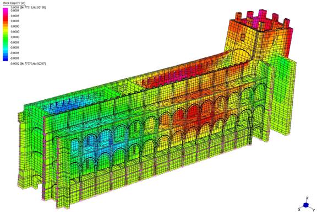The height and width of the screenshot is (213, 317).
Task: Pick the cyan band of the contour legend
Action: point(6,49)
